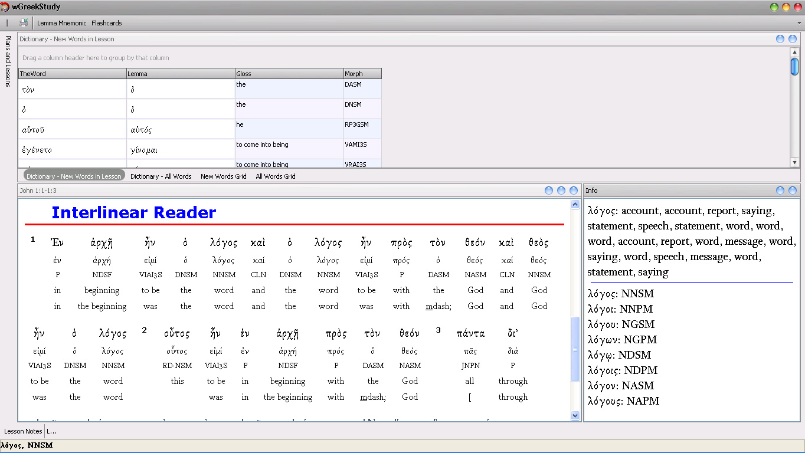
Task: Switch to Dictionary - All Words tab
Action: [161, 176]
